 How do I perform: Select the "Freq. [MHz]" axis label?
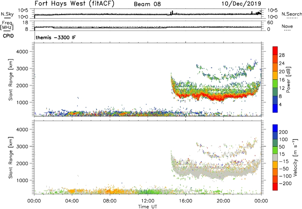[x=7, y=26]
